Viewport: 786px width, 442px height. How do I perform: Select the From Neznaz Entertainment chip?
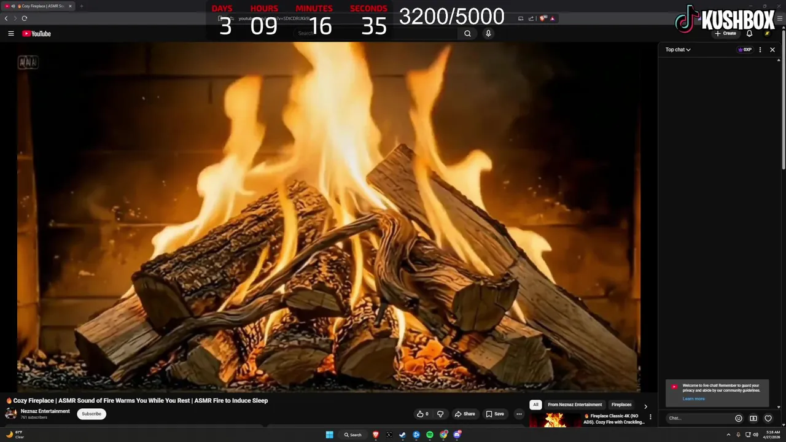coord(575,405)
